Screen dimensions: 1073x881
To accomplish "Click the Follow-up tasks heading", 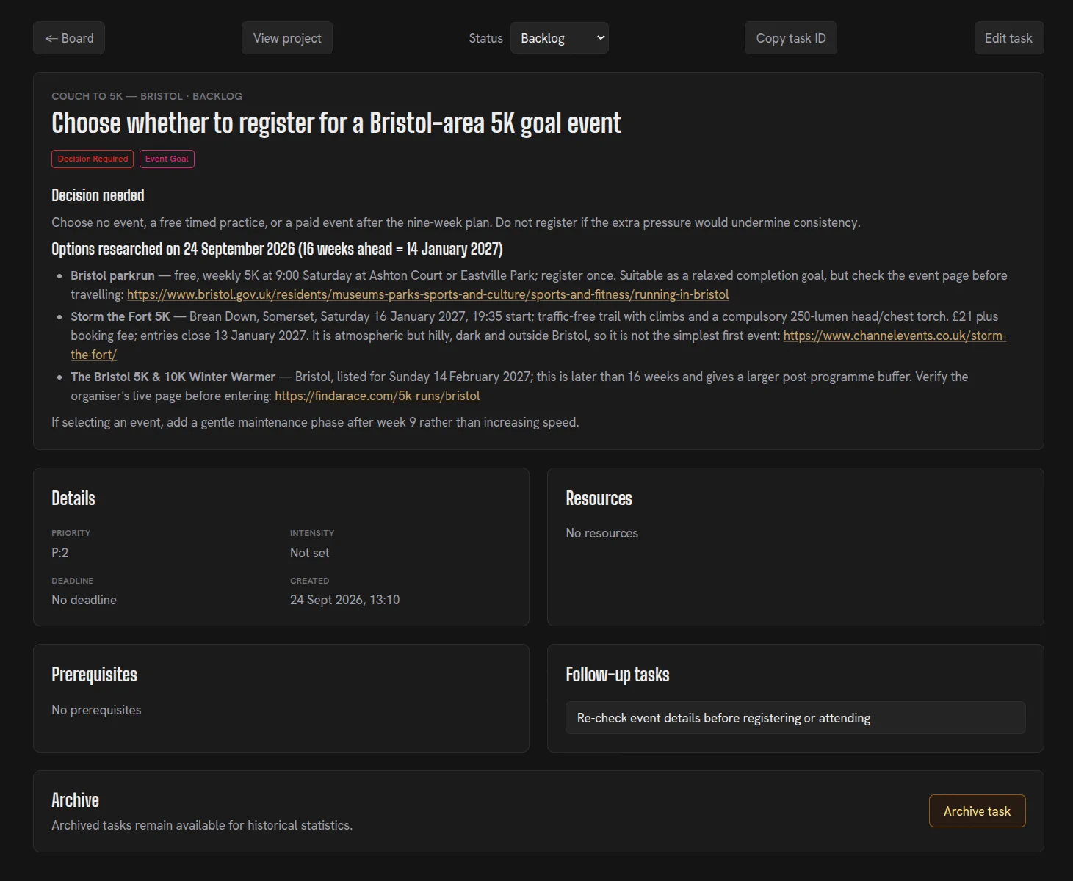I will (x=618, y=675).
